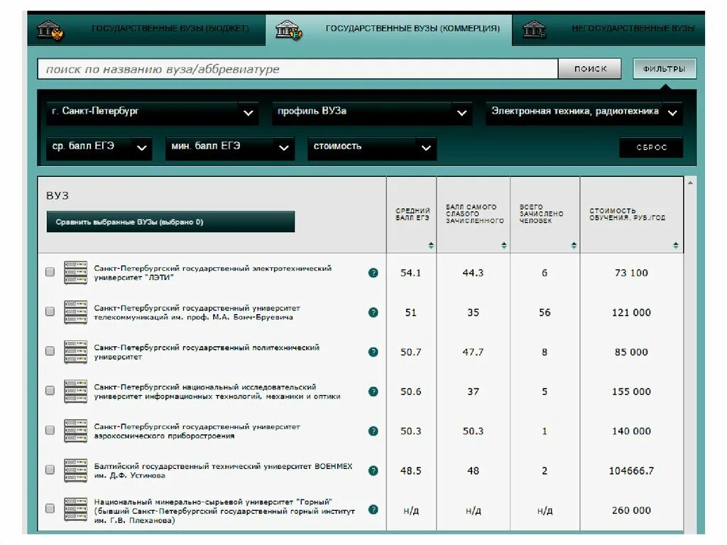Click the weakest score value 47.7

(473, 352)
